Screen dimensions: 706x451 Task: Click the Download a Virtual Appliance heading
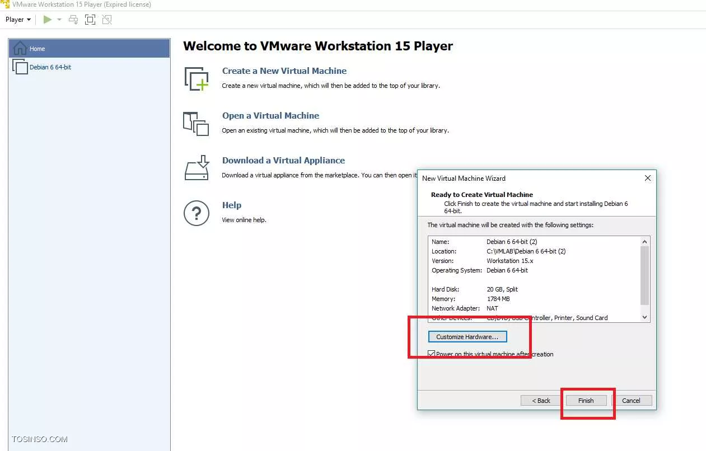tap(283, 160)
